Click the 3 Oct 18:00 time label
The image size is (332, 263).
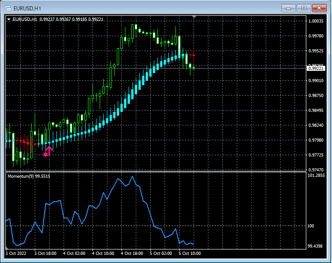(45, 254)
